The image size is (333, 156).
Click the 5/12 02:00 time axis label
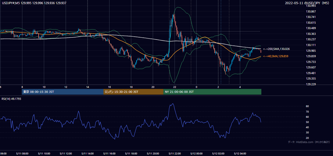218,153
